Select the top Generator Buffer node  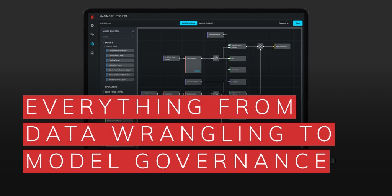(215, 34)
